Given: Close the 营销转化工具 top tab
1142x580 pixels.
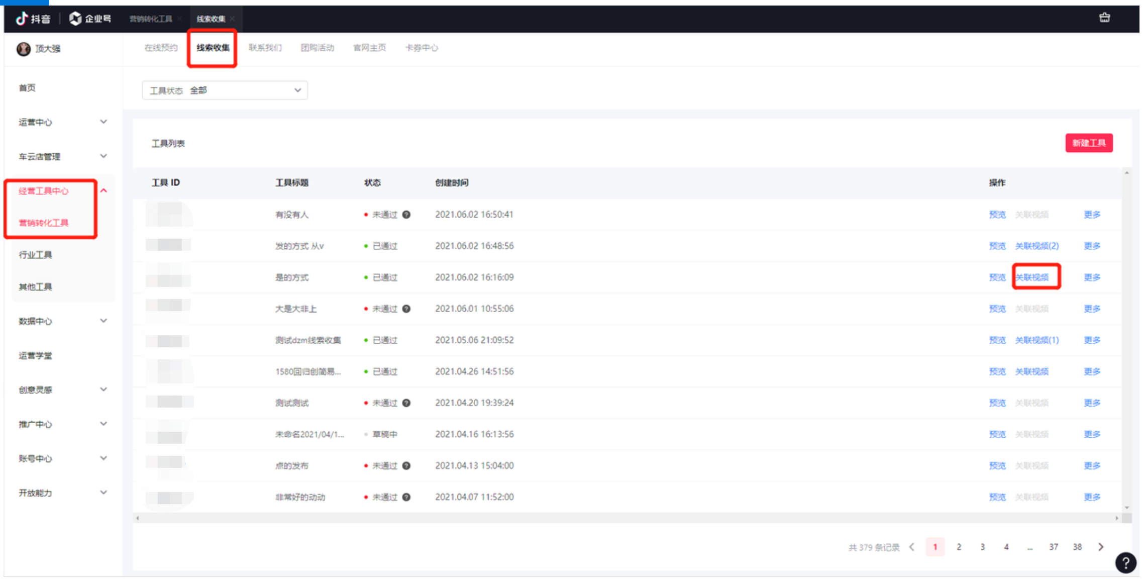Looking at the screenshot, I should click(179, 19).
